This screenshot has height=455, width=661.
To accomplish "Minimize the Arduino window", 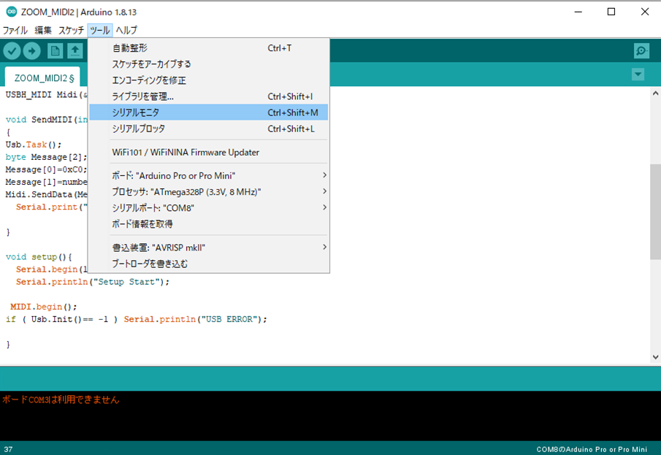I will click(578, 12).
